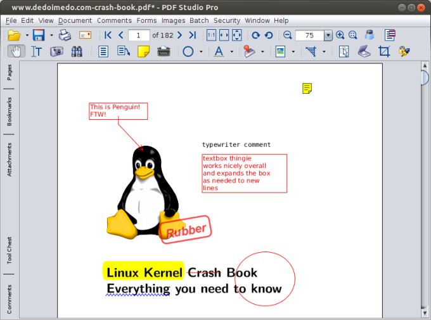Open the document security lock icon
Image resolution: width=431 pixels, height=320 pixels.
tap(404, 51)
